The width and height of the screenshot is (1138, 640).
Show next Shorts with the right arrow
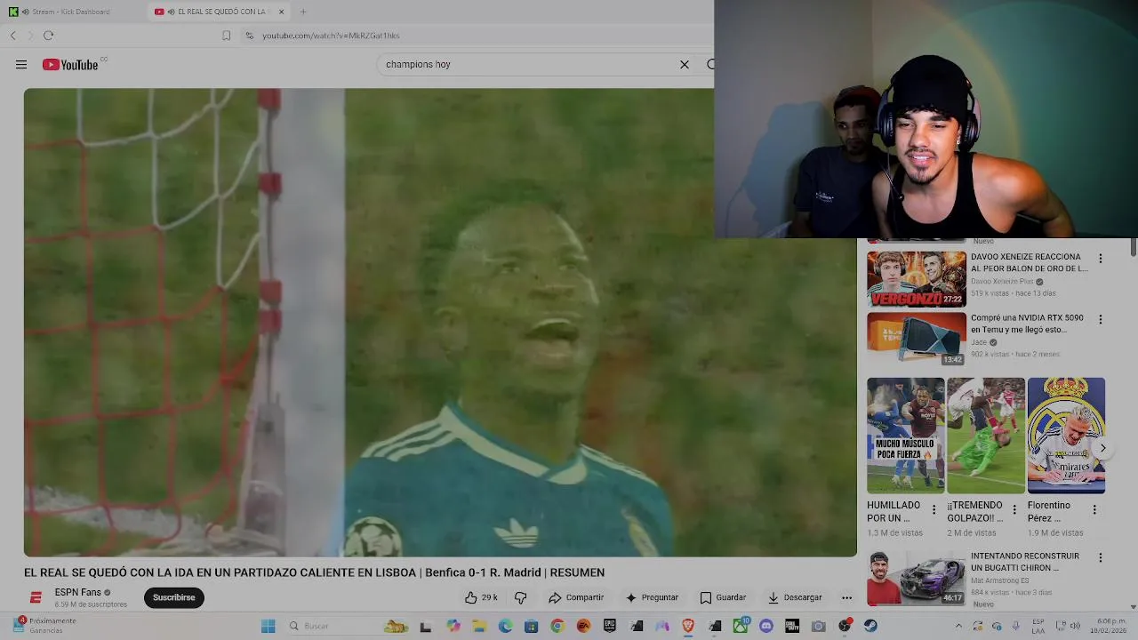coord(1102,448)
